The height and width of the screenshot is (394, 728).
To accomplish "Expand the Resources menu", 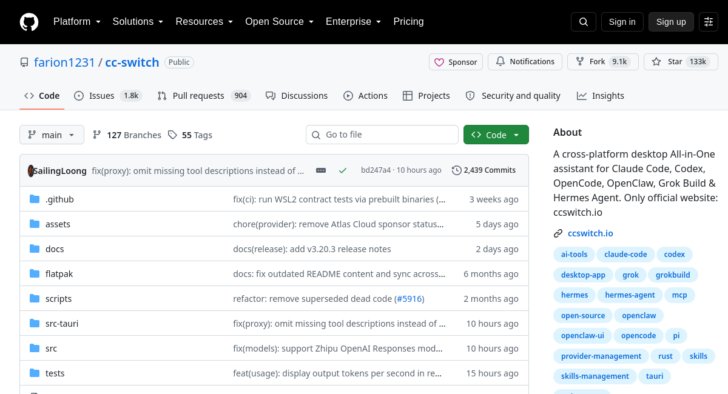I will click(204, 22).
